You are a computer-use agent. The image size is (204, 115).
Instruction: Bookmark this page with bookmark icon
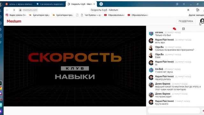point(188,10)
